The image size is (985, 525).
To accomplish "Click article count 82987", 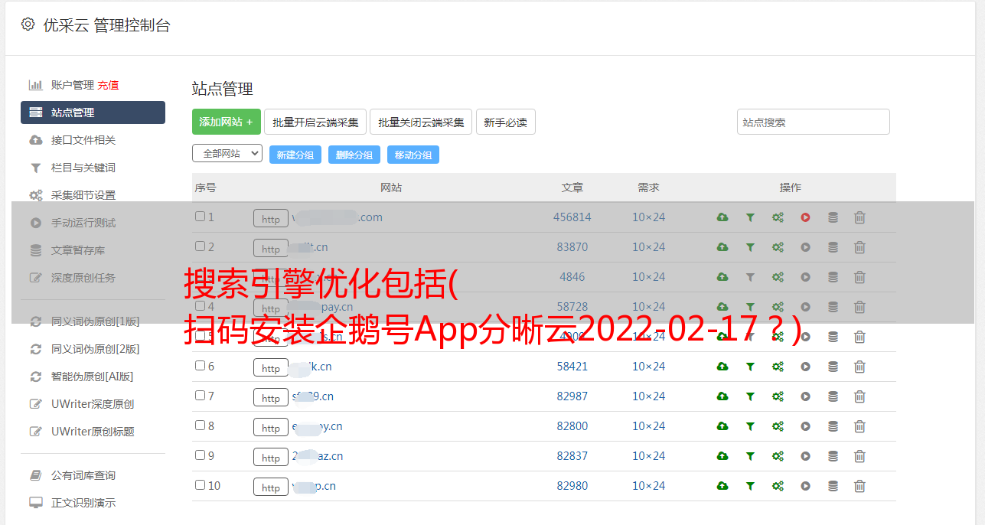I will click(572, 396).
